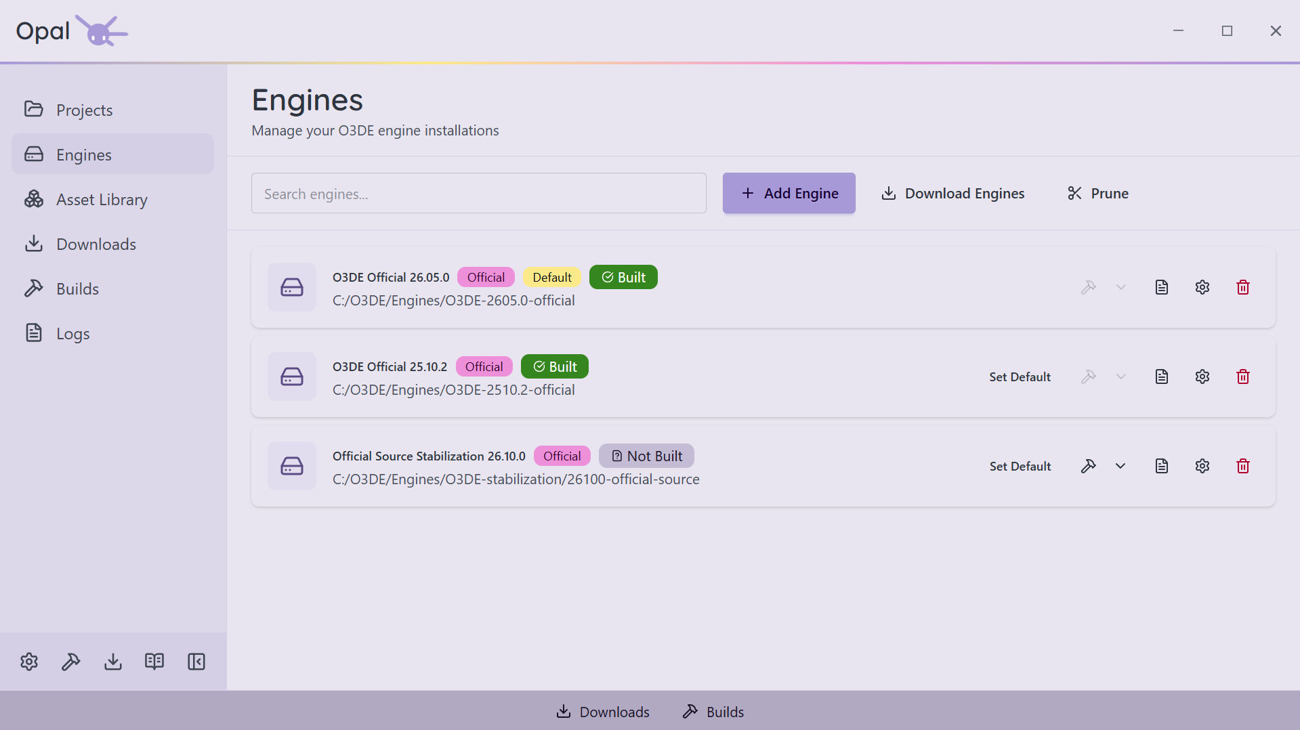Select Engines in the sidebar
This screenshot has width=1300, height=730.
(x=112, y=154)
